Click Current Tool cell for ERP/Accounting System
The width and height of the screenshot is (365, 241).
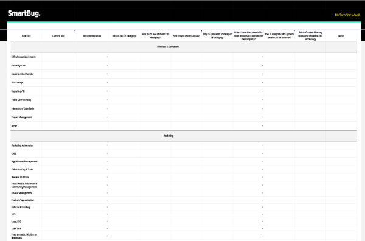click(58, 57)
